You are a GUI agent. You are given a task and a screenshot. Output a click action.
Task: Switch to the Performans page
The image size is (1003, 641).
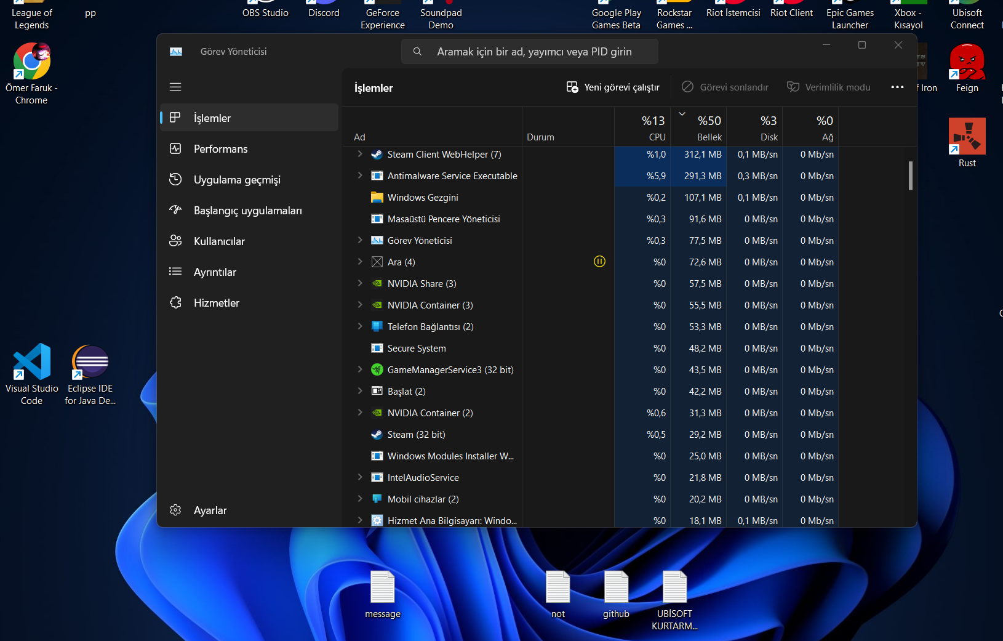click(249, 148)
